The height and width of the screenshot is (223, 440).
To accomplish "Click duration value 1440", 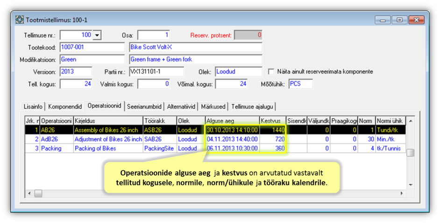I will tap(278, 130).
